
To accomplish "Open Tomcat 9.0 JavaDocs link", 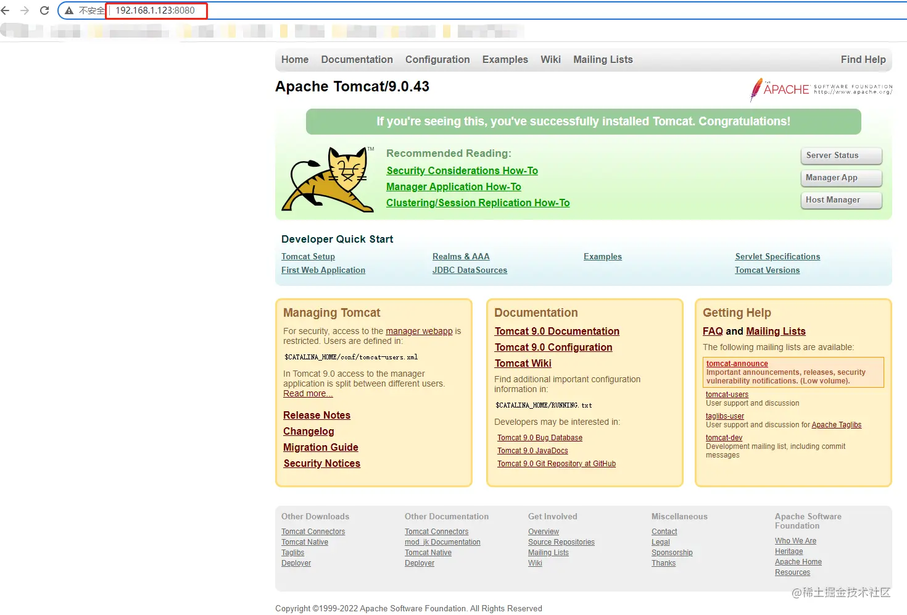I will [532, 451].
